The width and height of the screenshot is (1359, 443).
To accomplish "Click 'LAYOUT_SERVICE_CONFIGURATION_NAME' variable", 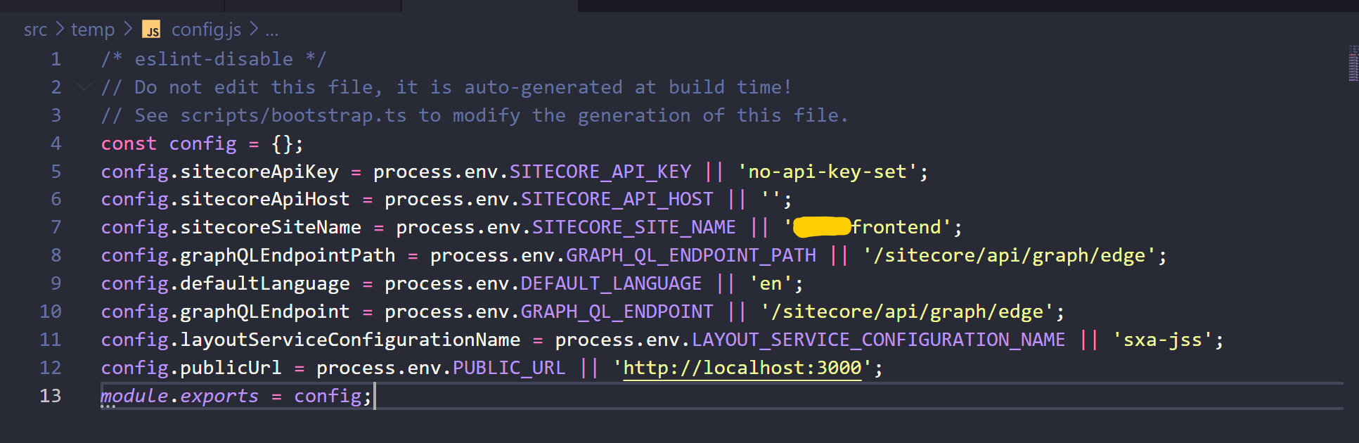I will point(879,340).
